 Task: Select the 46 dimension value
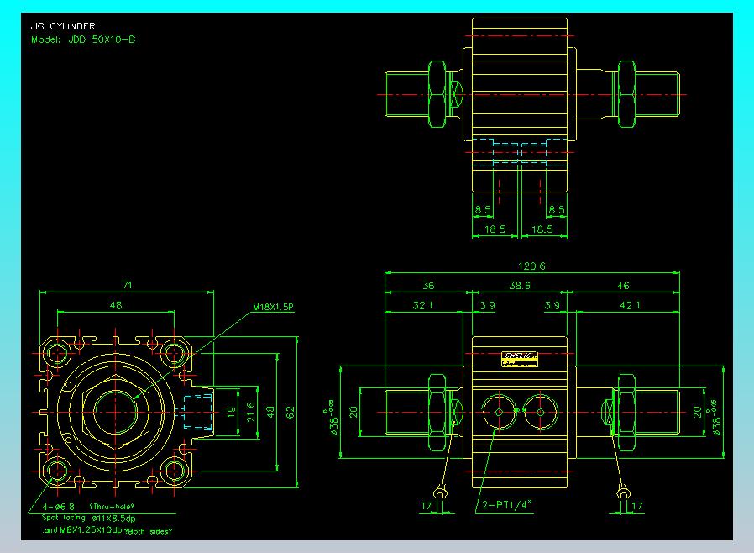pyautogui.click(x=623, y=286)
